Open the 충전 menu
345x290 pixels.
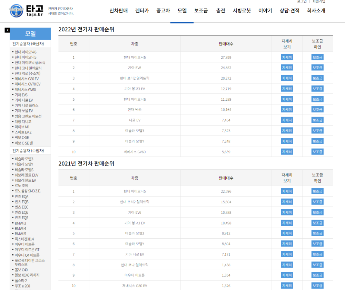[220, 11]
